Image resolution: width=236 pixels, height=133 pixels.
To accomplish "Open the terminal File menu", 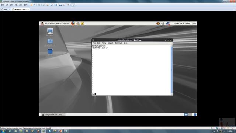I will pos(94,43).
